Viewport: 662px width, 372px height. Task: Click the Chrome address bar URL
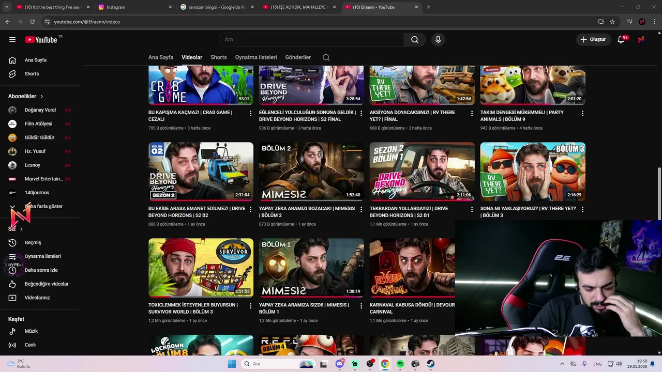pyautogui.click(x=87, y=22)
